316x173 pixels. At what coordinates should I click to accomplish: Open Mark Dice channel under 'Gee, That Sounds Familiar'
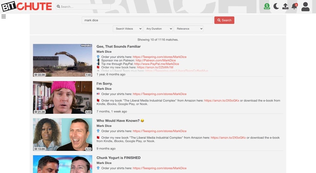click(x=104, y=52)
